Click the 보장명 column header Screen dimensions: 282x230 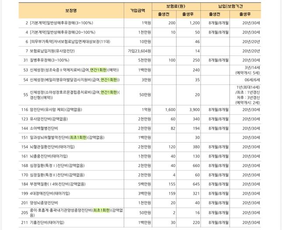coord(71,10)
